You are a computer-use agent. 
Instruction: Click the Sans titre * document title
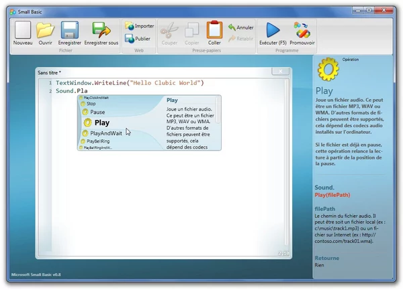click(x=49, y=73)
